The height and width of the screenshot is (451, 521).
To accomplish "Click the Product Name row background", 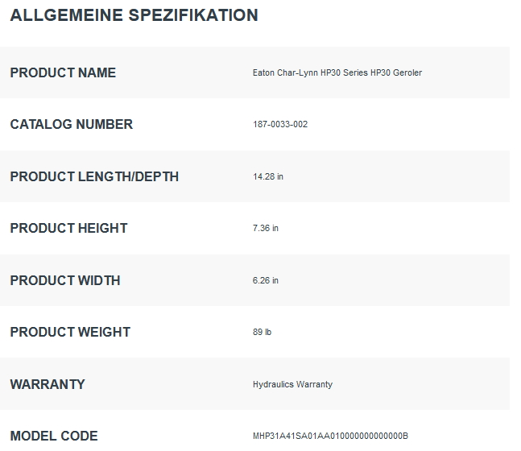I will 254,72.
